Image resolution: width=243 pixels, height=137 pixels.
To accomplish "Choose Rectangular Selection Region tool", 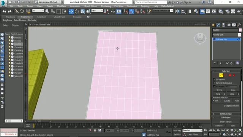I will [58, 11].
